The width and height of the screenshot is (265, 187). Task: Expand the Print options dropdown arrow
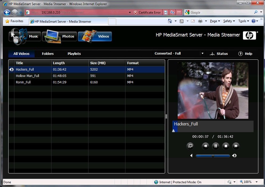pos(206,21)
